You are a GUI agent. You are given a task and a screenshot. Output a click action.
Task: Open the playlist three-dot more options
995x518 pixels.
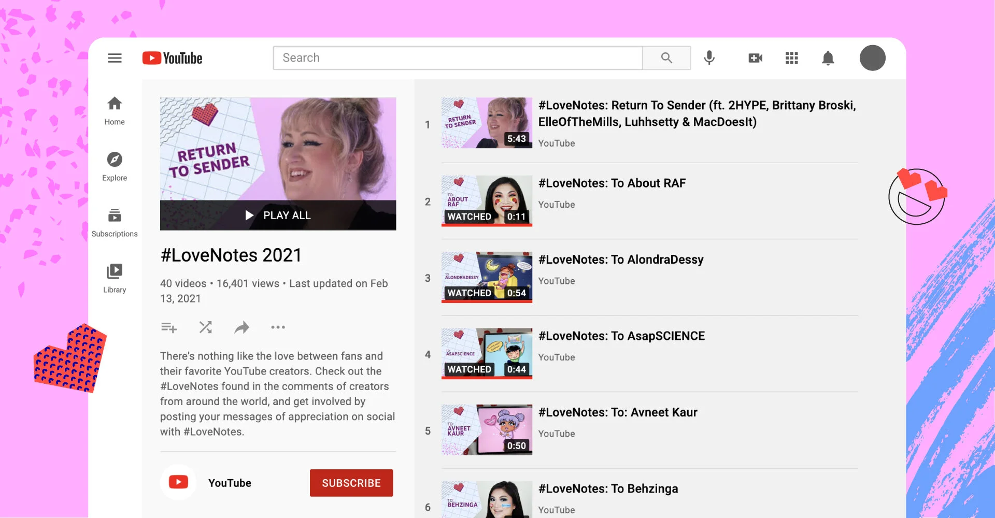(x=278, y=327)
